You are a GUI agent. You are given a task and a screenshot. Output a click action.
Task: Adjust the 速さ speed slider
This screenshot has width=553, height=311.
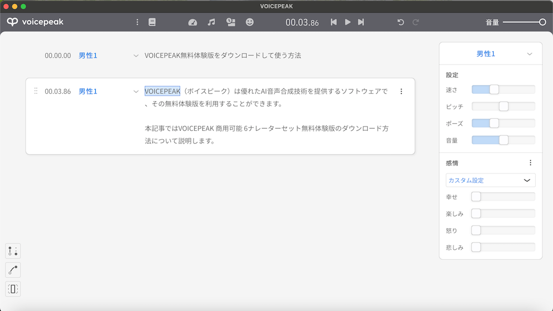(503, 89)
